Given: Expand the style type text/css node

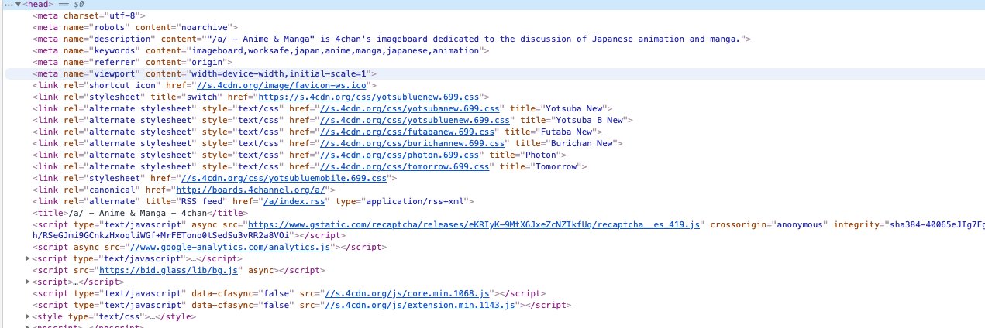Looking at the screenshot, I should (28, 317).
